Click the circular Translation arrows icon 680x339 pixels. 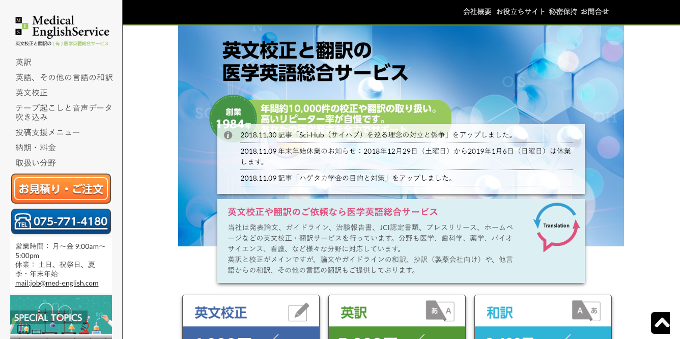556,225
